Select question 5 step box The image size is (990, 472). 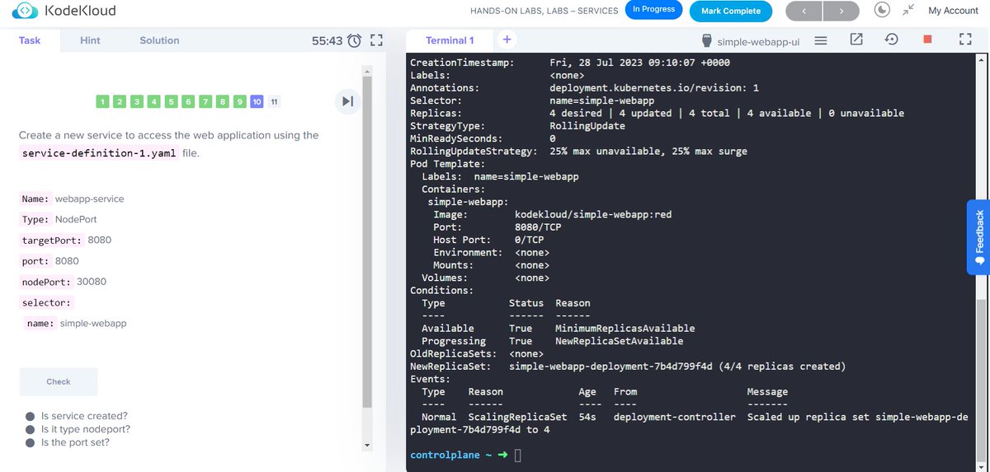point(172,101)
